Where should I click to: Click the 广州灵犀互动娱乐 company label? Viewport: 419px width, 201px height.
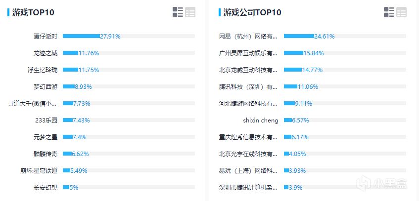248,53
